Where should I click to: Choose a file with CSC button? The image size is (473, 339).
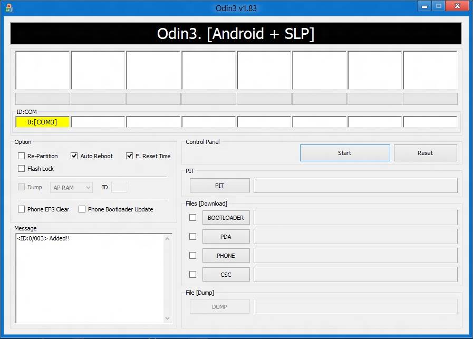click(x=226, y=275)
